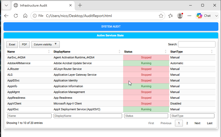
Task: Open the browser profile avatar
Action: point(180,16)
